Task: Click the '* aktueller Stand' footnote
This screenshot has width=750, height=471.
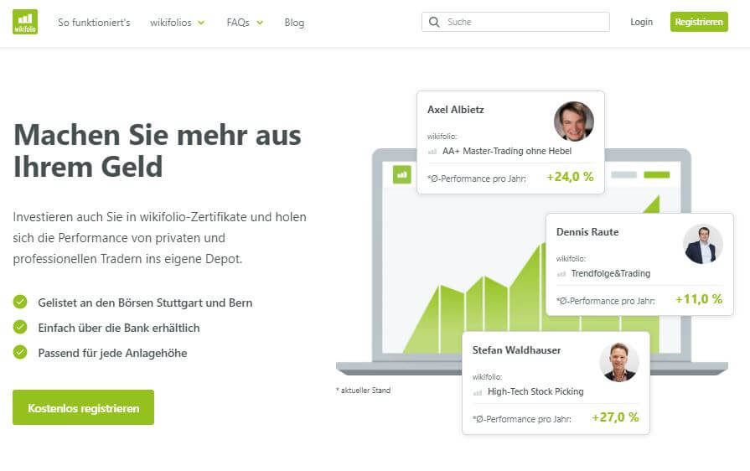Action: point(364,391)
